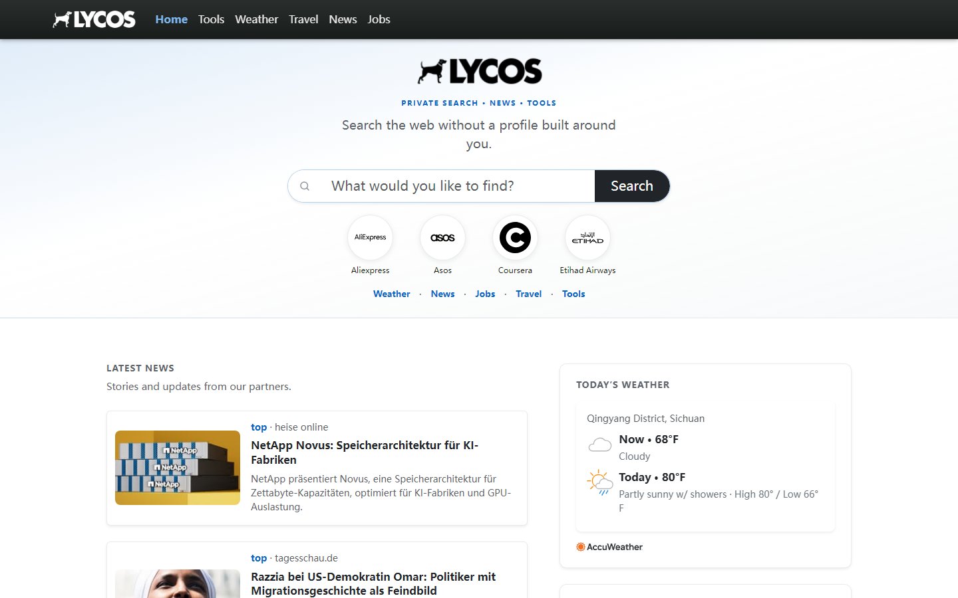Follow the Weather quick link below shortcuts

[391, 294]
